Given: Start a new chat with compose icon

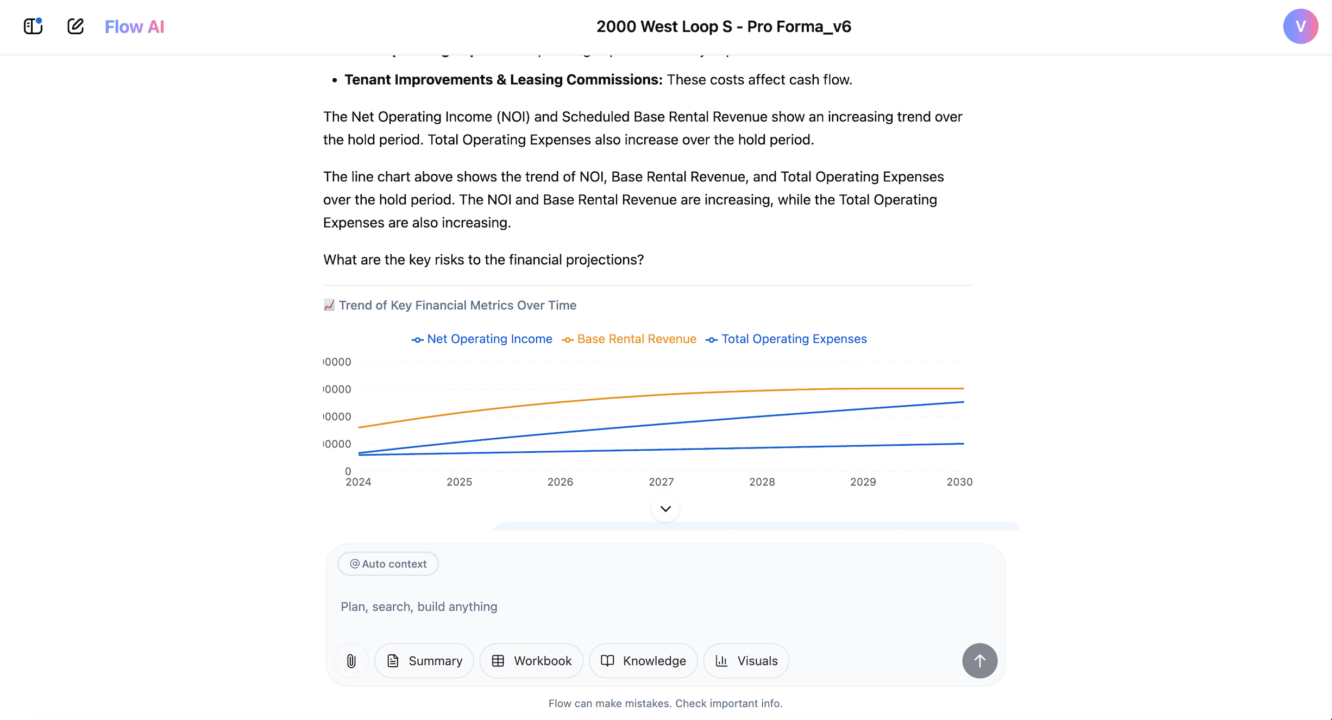Looking at the screenshot, I should (76, 26).
